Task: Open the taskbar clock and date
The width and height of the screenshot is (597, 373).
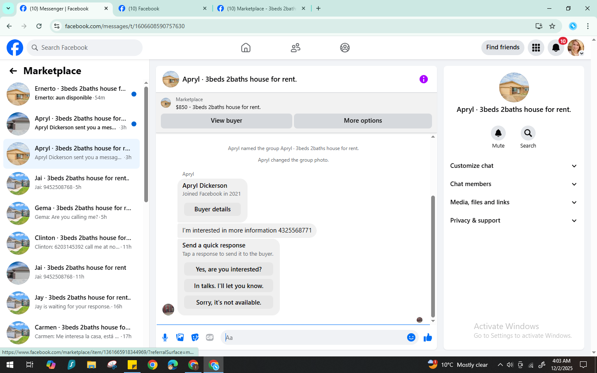Action: pyautogui.click(x=562, y=365)
